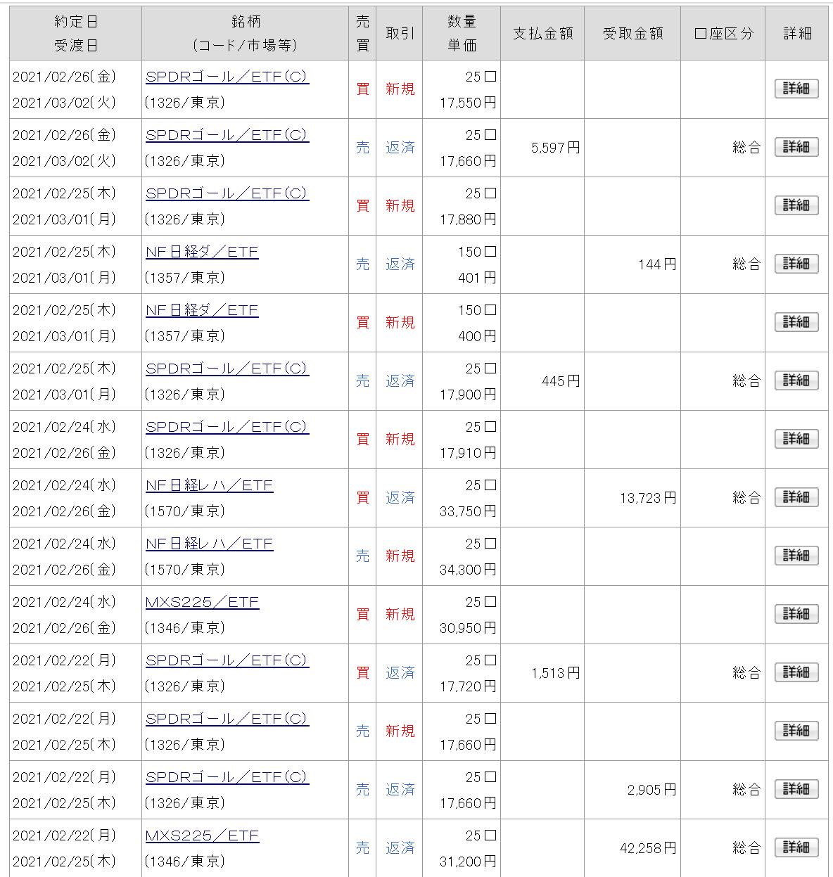Open details for SPDR Gold sell with 5,597円 payment
The width and height of the screenshot is (833, 877).
(x=796, y=147)
